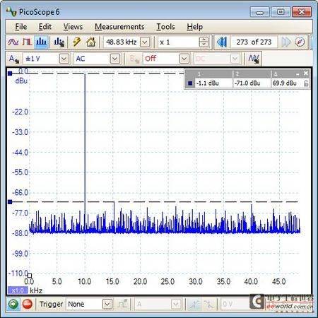This screenshot has height=318, width=318.
Task: Open Channel A options icon
Action: point(14,59)
